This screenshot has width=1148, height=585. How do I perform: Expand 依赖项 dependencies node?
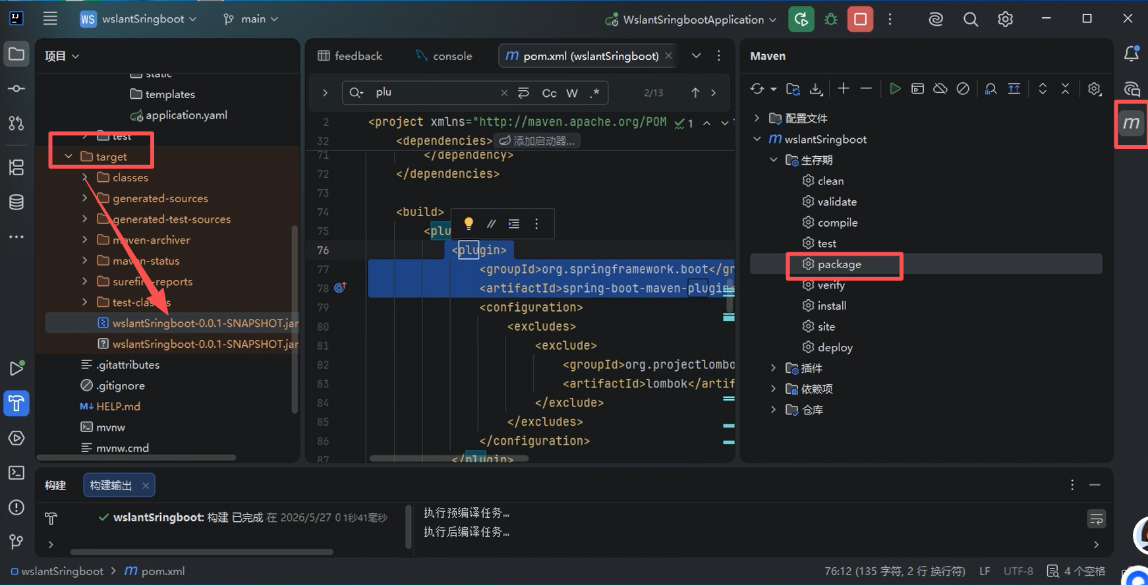pos(774,389)
